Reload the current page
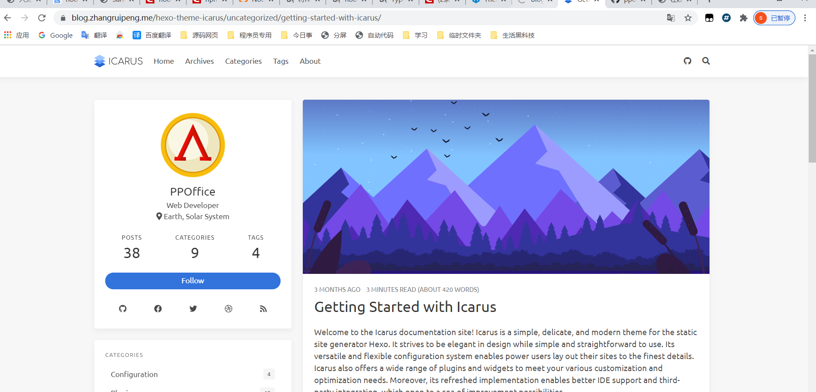 pos(41,18)
